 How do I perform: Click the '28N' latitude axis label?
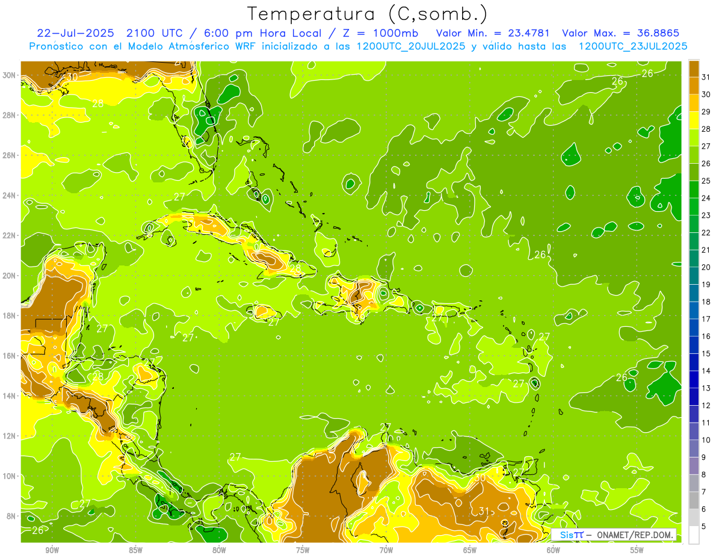coord(10,115)
